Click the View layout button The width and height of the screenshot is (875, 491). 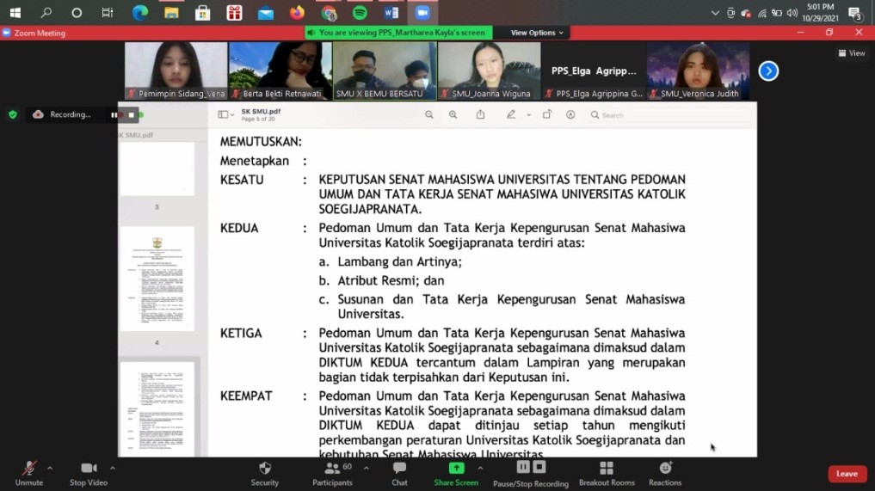pyautogui.click(x=852, y=53)
